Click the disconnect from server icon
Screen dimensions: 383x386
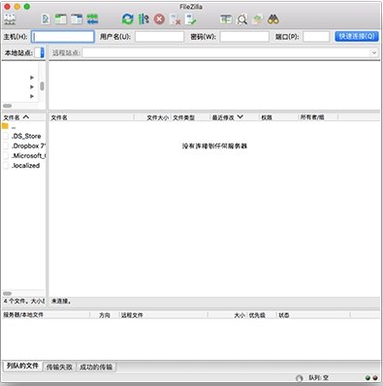click(176, 19)
